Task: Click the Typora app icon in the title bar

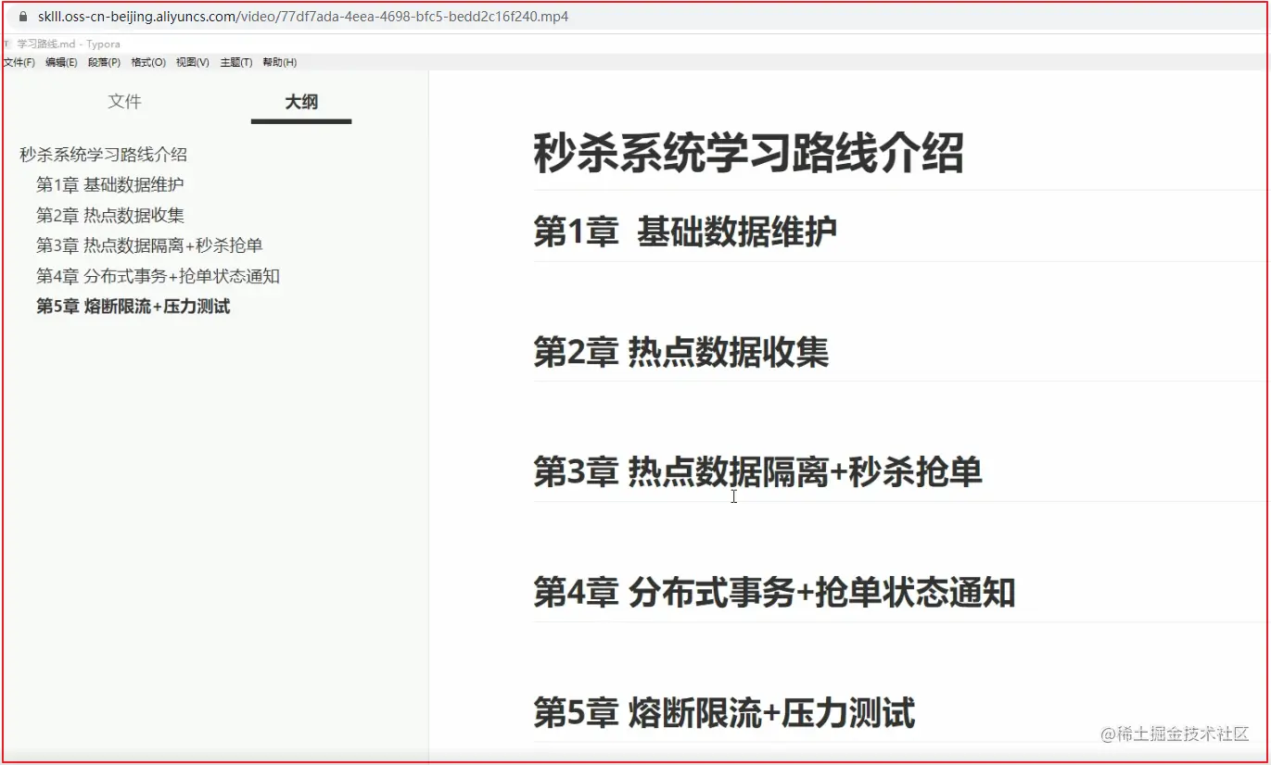Action: [x=7, y=44]
